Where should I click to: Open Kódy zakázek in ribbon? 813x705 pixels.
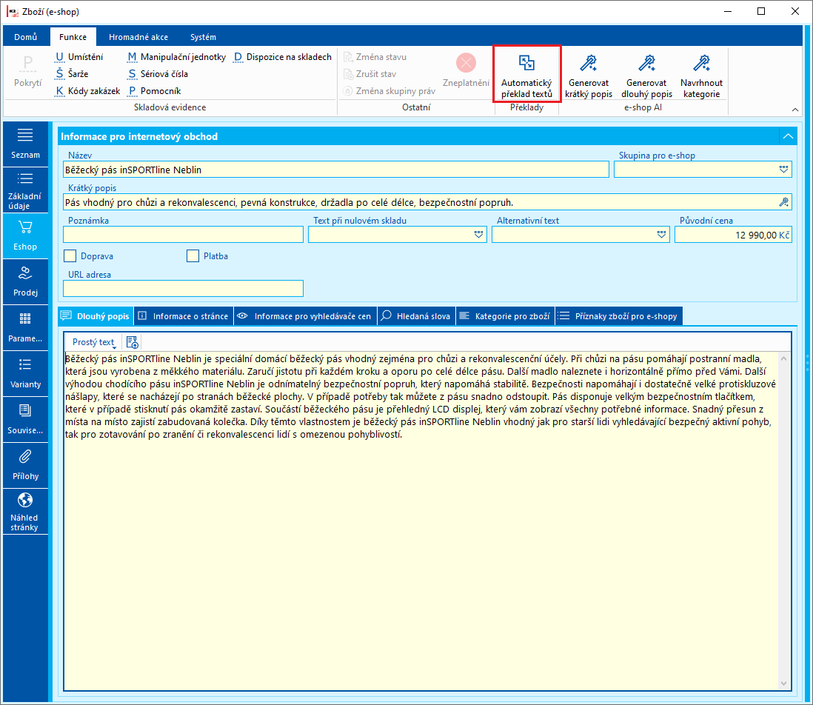click(87, 90)
